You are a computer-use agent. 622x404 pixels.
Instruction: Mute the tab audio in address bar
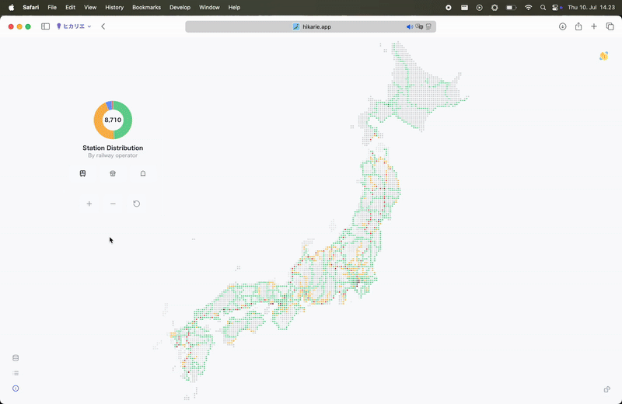(409, 26)
